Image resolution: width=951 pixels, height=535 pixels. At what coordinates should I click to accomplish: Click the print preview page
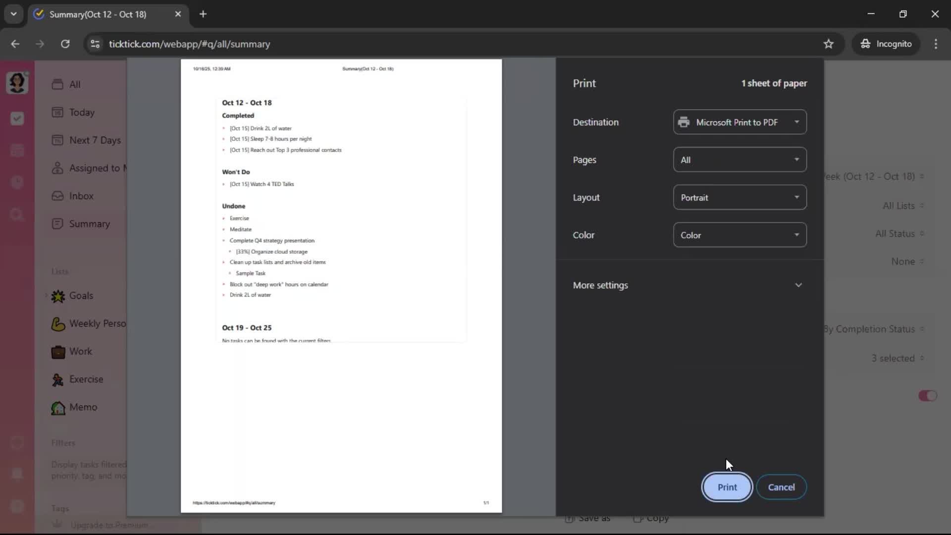click(x=341, y=285)
